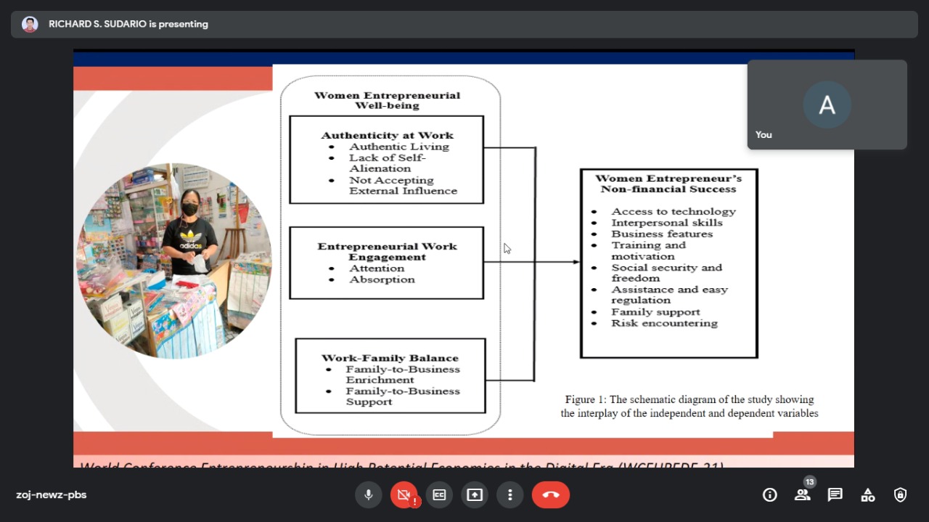The width and height of the screenshot is (929, 522).
Task: Click 'Risk encountering' bullet
Action: point(664,323)
